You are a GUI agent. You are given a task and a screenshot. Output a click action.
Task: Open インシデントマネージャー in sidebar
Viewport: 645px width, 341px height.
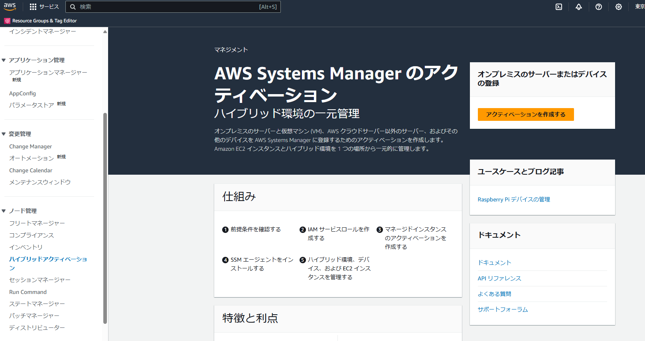43,31
